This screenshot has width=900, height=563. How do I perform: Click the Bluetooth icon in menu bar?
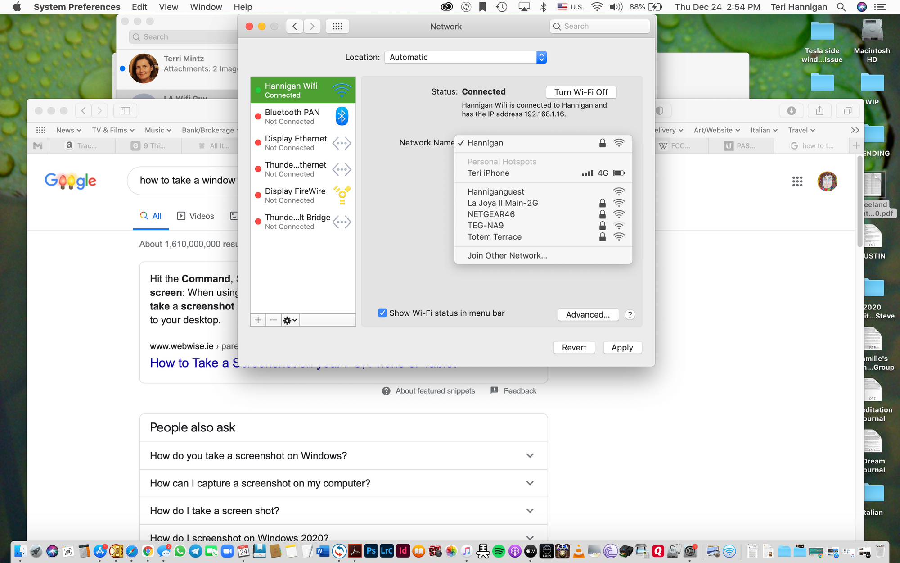click(x=543, y=7)
